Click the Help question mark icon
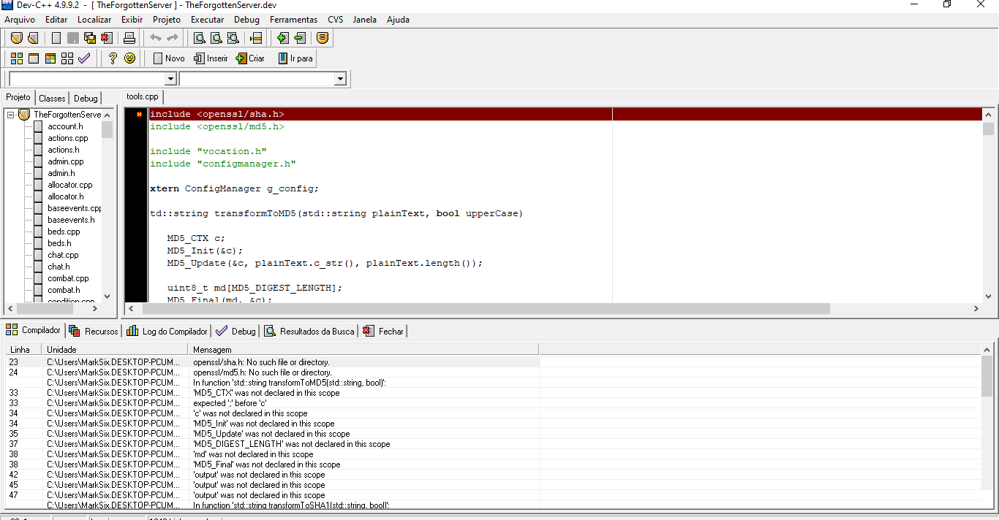The height and width of the screenshot is (520, 999). 113,58
